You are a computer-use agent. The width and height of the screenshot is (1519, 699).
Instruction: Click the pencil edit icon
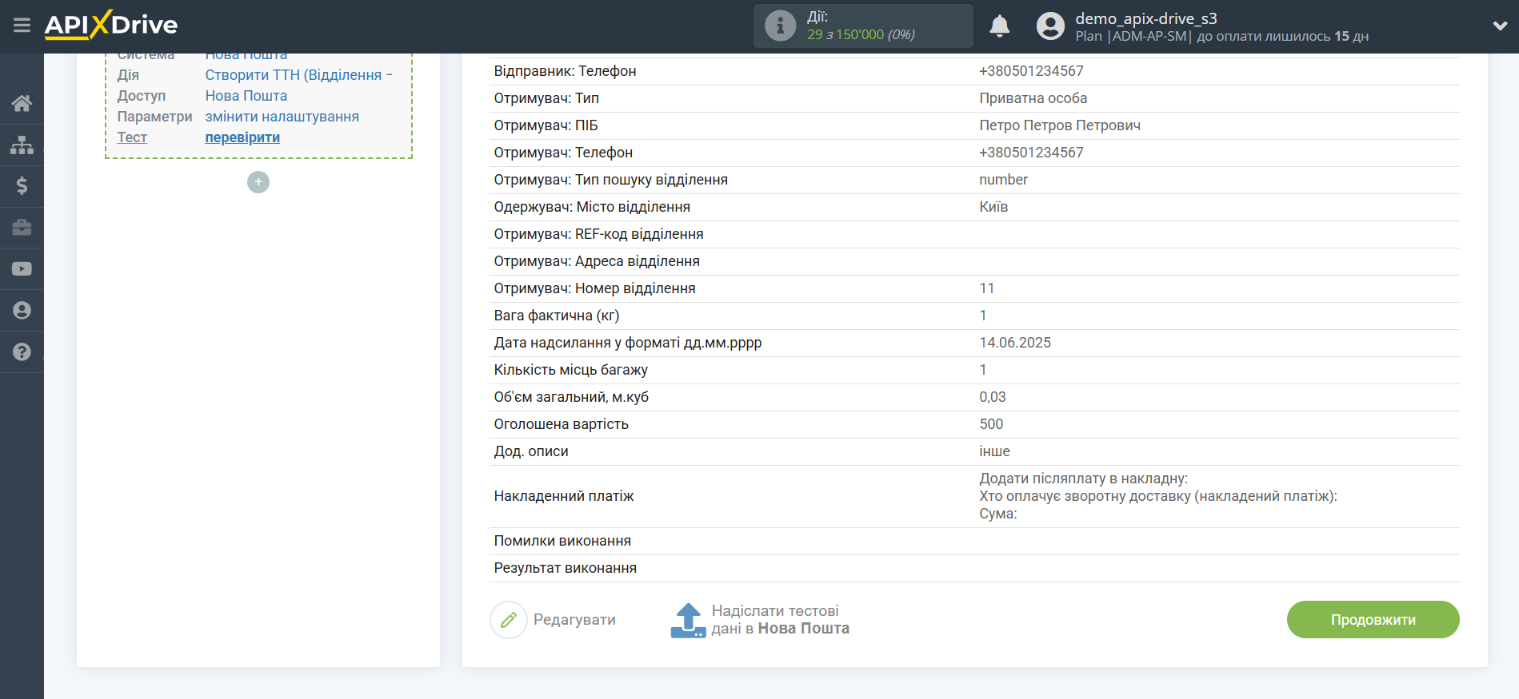point(509,620)
